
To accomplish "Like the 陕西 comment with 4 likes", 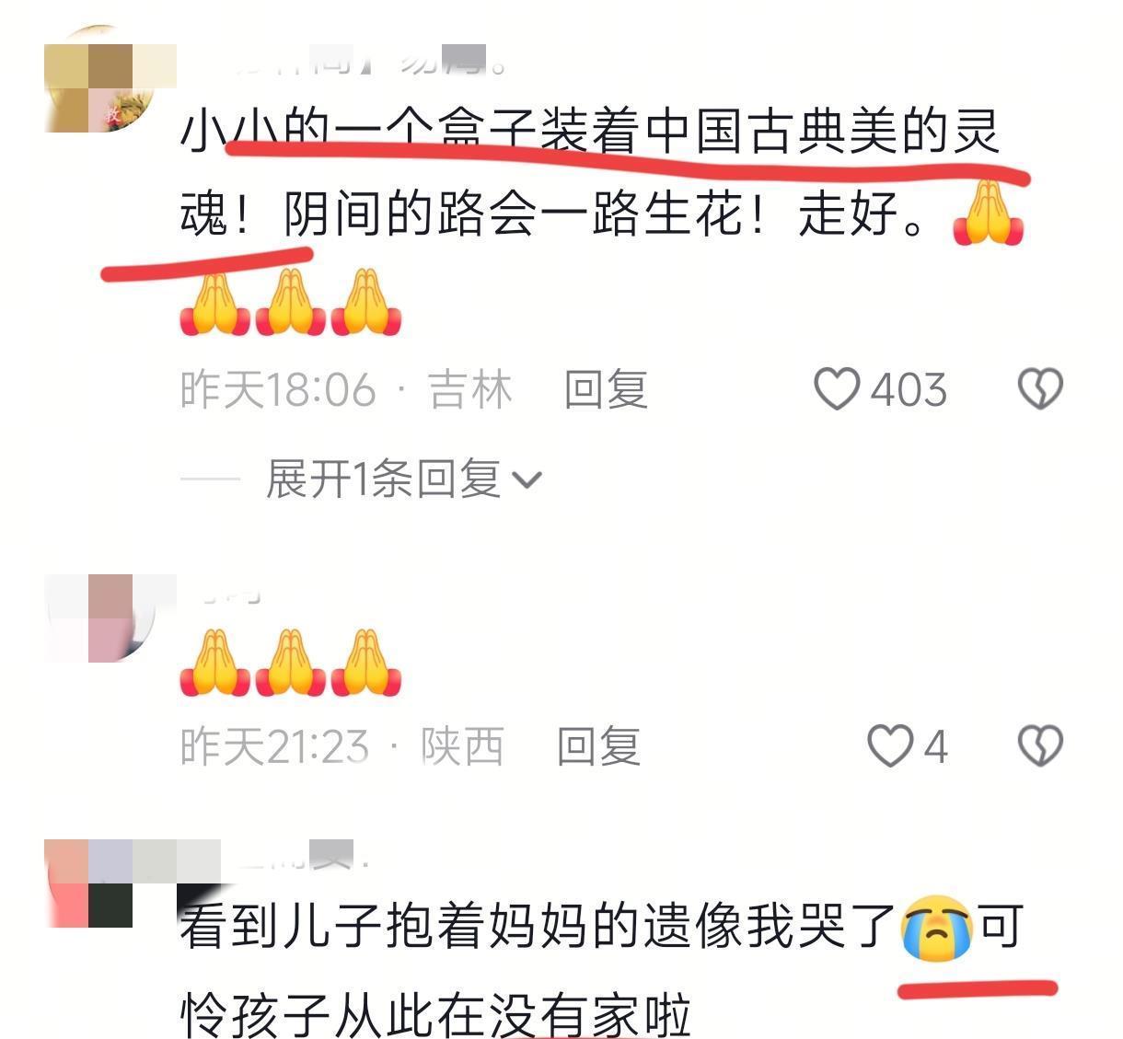I will pyautogui.click(x=890, y=745).
